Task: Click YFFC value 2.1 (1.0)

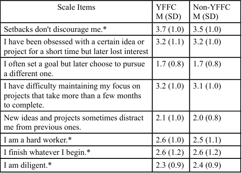Action: [170, 118]
